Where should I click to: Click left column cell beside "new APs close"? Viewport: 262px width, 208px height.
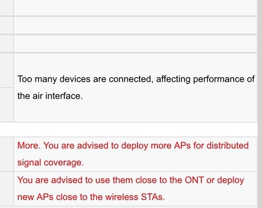[x=6, y=189]
